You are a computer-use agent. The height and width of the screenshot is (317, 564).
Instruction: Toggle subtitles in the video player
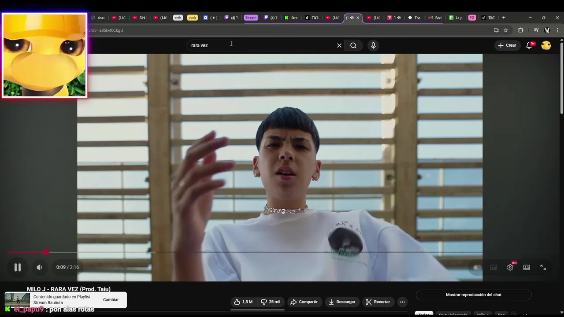pos(494,267)
